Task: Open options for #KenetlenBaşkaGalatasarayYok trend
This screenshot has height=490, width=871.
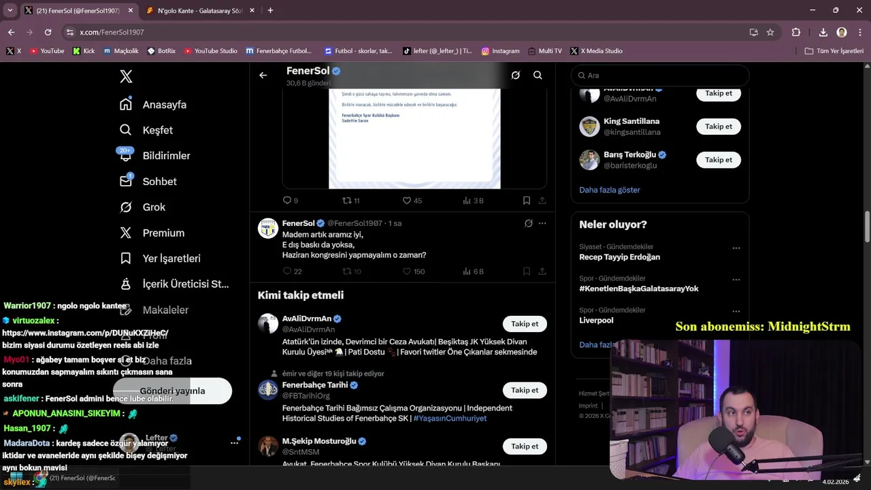Action: coord(736,280)
